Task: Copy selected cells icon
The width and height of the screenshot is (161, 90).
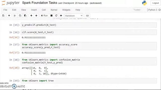Action: (x=20, y=15)
